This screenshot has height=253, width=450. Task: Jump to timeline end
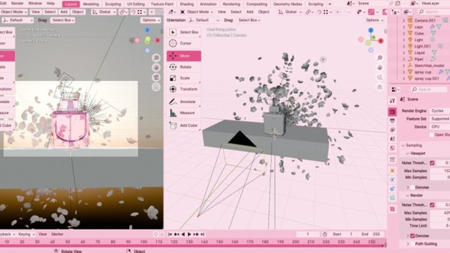pyautogui.click(x=202, y=234)
